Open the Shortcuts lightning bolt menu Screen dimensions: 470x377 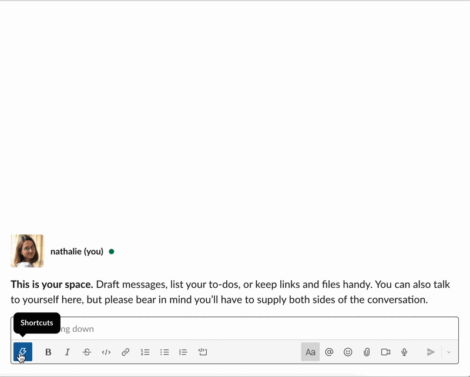[23, 352]
